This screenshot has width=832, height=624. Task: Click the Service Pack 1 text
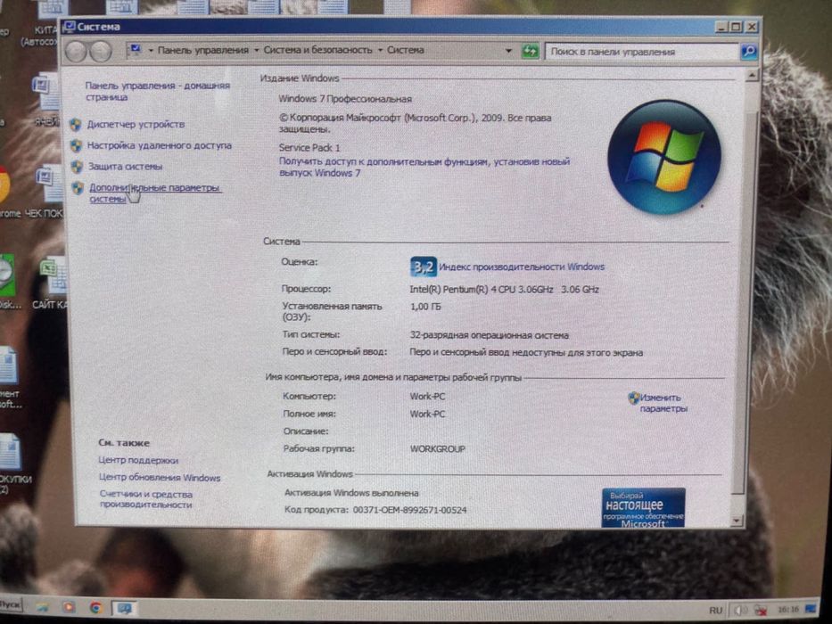click(x=309, y=147)
